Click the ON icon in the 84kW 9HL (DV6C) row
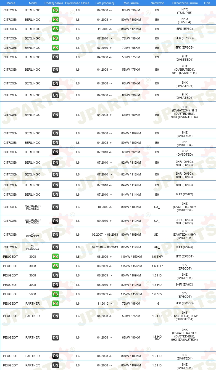This screenshot has height=370, width=216. pyautogui.click(x=55, y=185)
